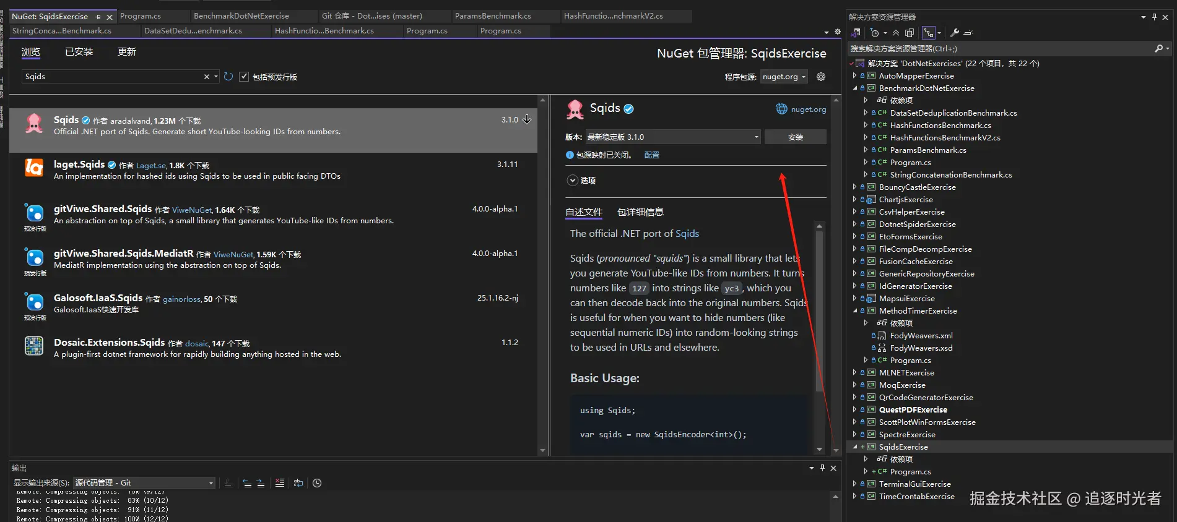Open search history dropdown arrow in Sqids box
This screenshot has height=522, width=1177.
tap(216, 77)
